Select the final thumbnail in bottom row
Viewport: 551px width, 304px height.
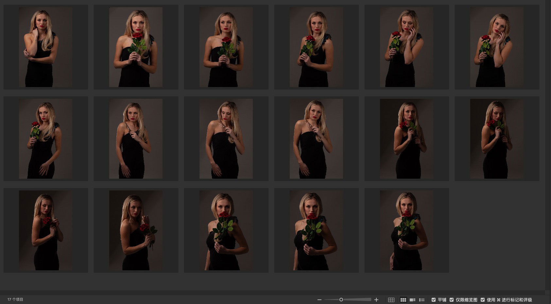click(x=406, y=230)
